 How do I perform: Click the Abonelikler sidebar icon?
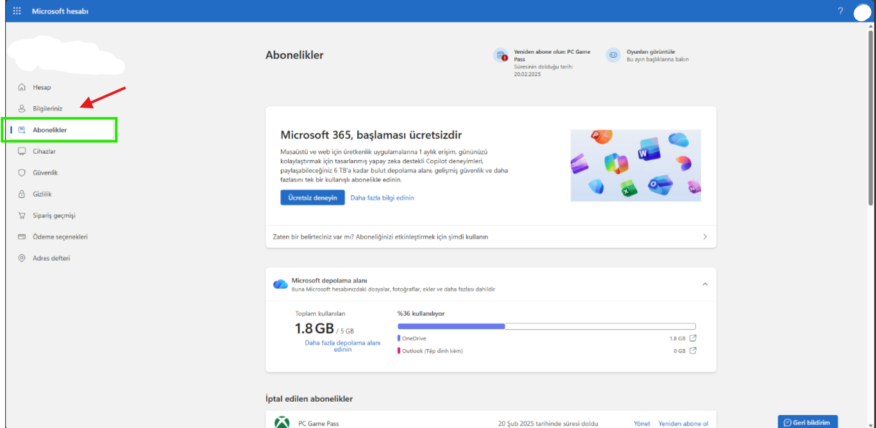pyautogui.click(x=22, y=130)
